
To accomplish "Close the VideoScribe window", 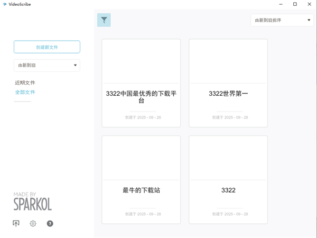I will (309, 4).
